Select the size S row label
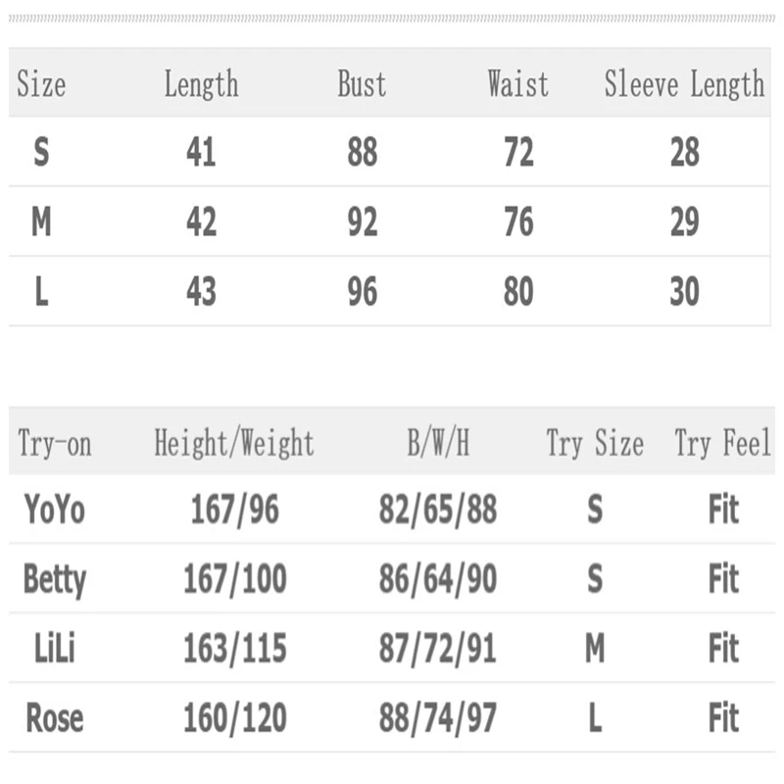 coord(41,153)
